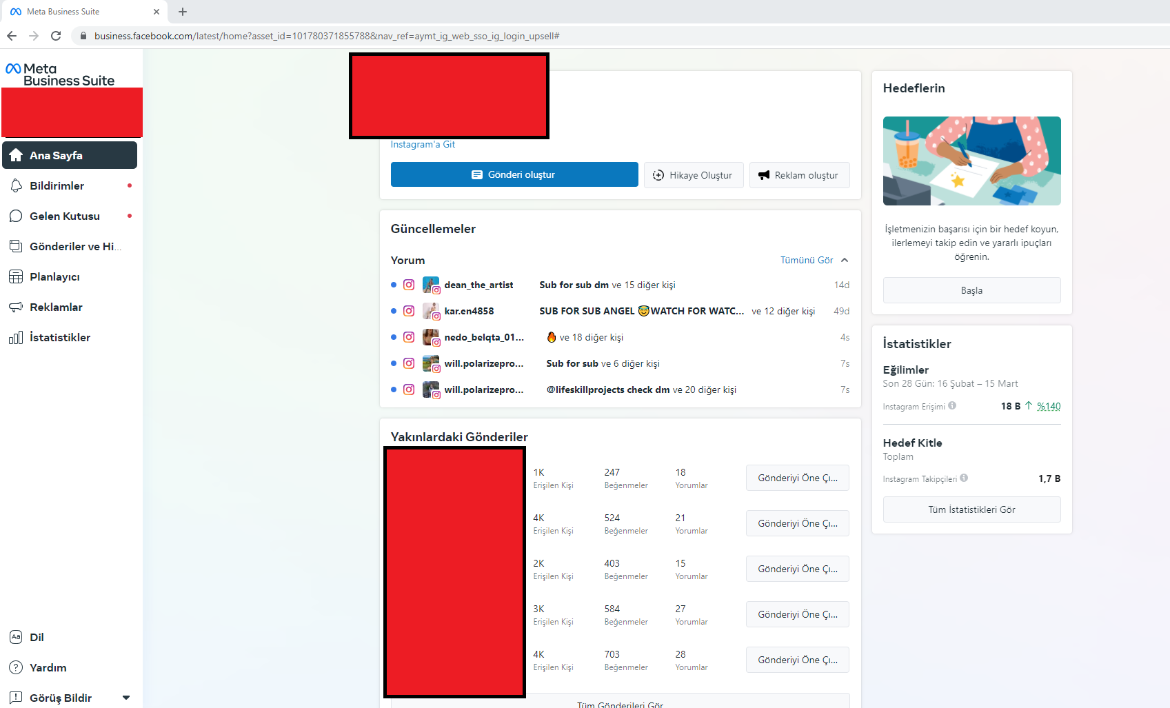Click the Tüm İstatistikleri Gör button
The width and height of the screenshot is (1170, 708).
(971, 509)
